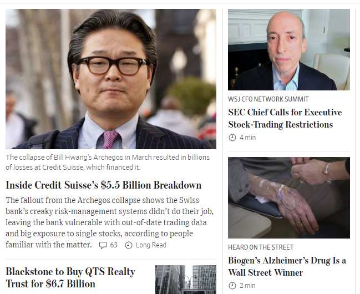
Task: Click the Bill Hwang photo caption text
Action: [x=108, y=163]
